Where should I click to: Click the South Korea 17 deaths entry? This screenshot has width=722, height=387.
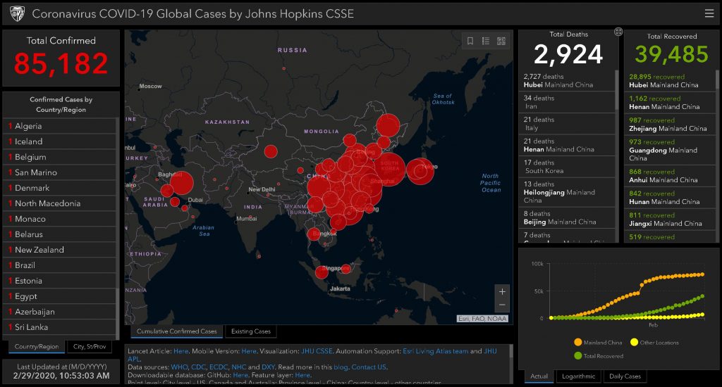[567, 167]
